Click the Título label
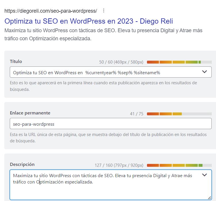This screenshot has height=201, width=216. [x=16, y=62]
